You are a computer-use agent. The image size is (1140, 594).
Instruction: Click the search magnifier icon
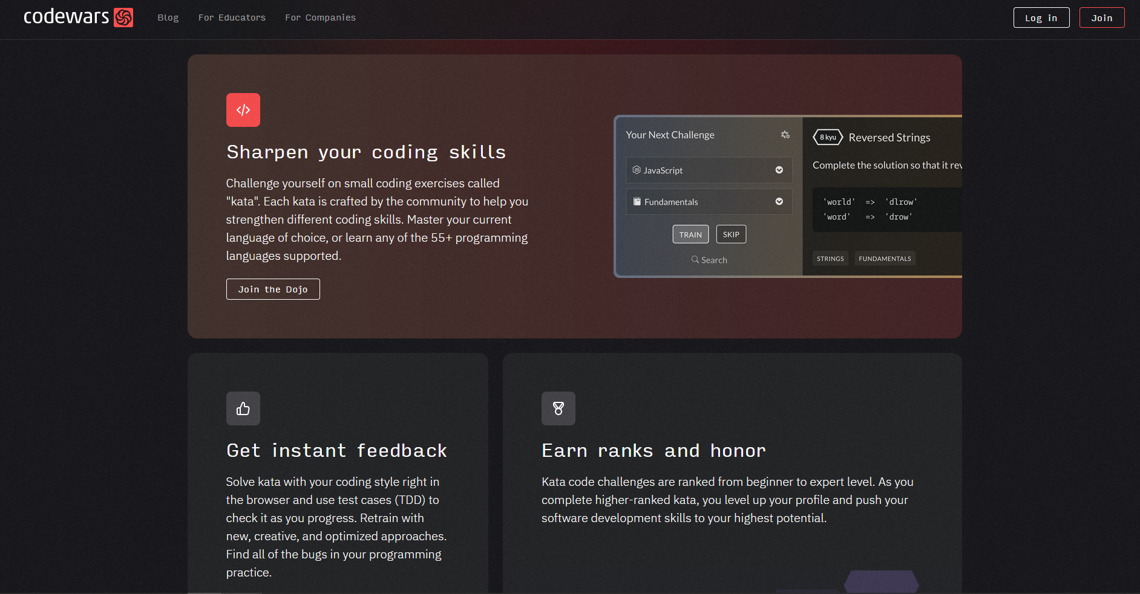click(x=694, y=259)
